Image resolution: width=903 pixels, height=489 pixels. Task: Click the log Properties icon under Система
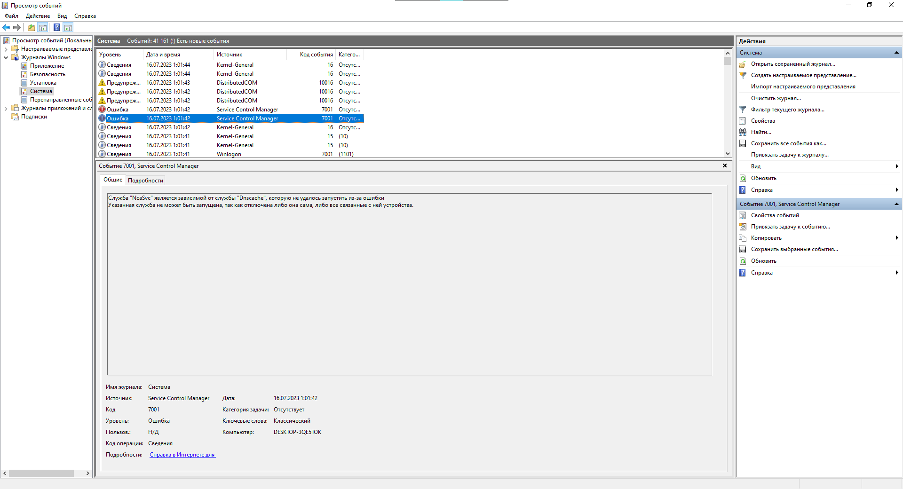(x=743, y=121)
